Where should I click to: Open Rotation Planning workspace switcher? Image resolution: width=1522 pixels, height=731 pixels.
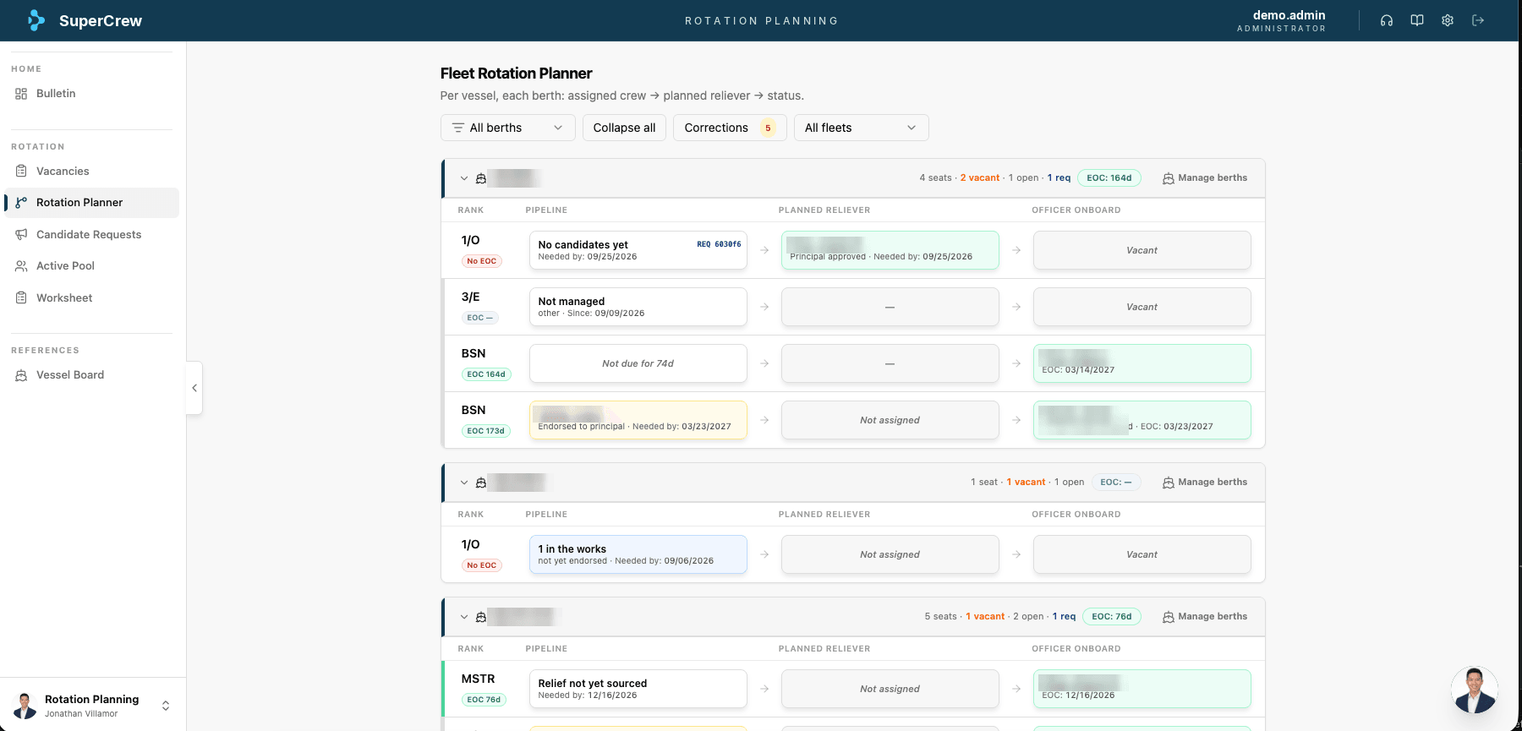(x=93, y=706)
